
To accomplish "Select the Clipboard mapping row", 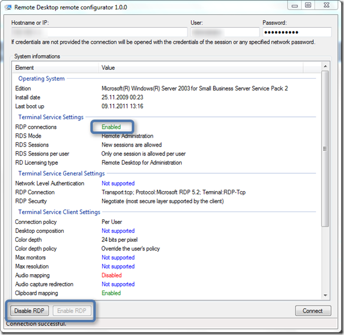I will pyautogui.click(x=167, y=293).
